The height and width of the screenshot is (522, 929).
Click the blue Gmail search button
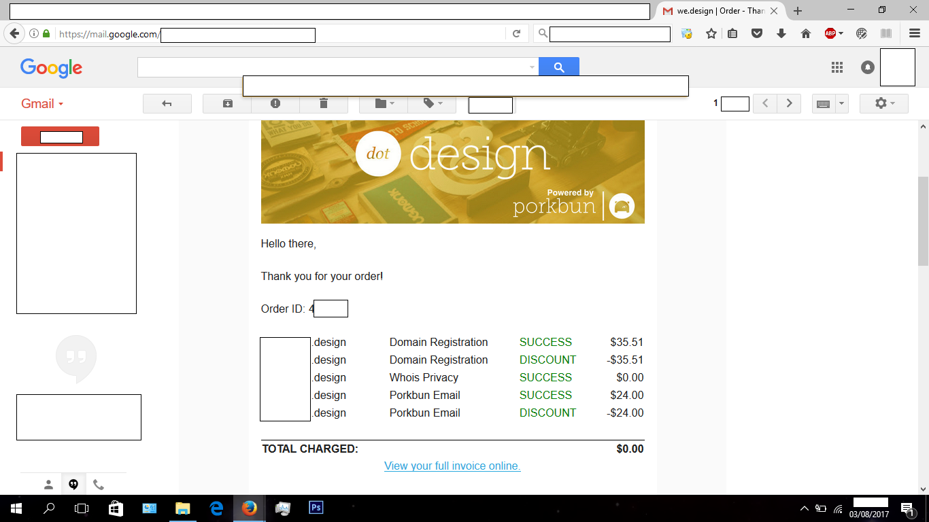559,67
